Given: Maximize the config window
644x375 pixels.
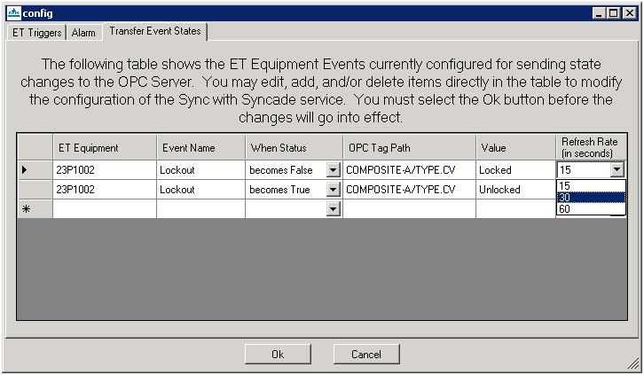Looking at the screenshot, I should 613,13.
